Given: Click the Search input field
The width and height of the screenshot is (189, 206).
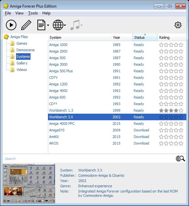Looking at the screenshot, I should click(x=89, y=159).
